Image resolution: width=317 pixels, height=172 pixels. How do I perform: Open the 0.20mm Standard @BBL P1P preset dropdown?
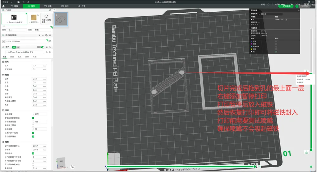click(25, 52)
